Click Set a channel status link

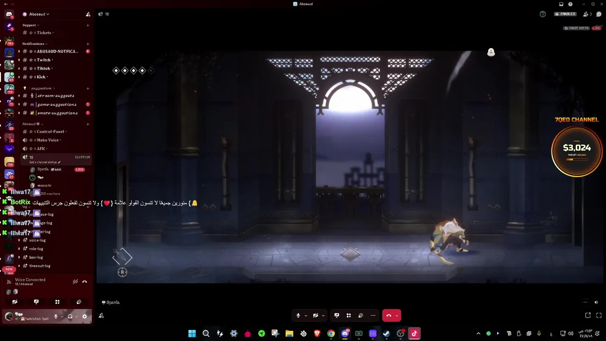pyautogui.click(x=45, y=162)
